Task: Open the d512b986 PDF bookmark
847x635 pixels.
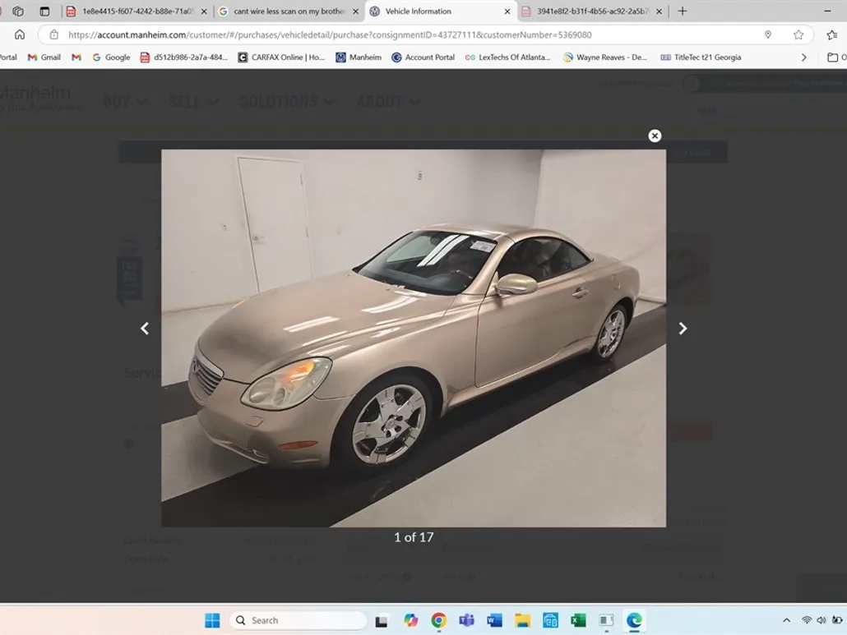Action: point(184,58)
